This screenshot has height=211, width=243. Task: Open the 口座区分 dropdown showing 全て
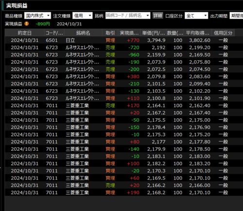coord(196,16)
